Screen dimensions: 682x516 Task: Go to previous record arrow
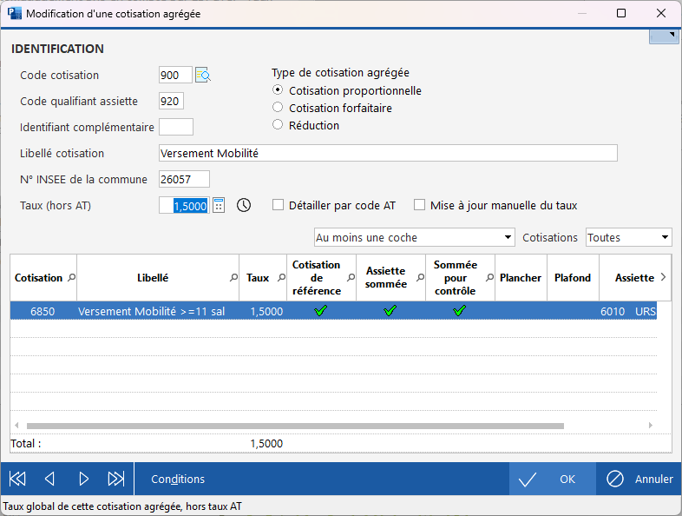pos(49,479)
